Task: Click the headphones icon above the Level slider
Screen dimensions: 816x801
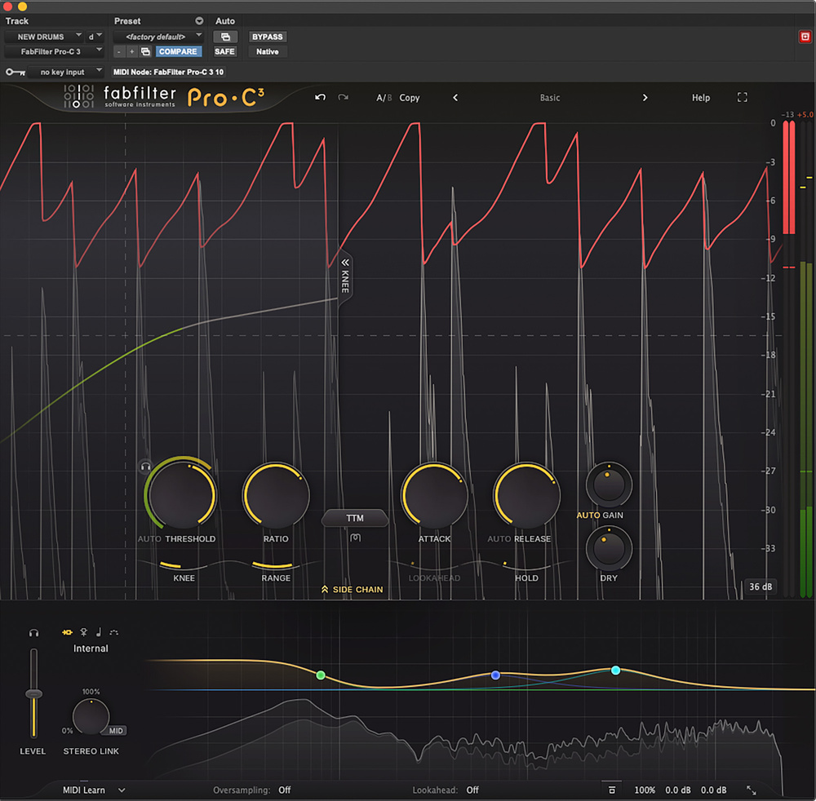Action: click(33, 632)
